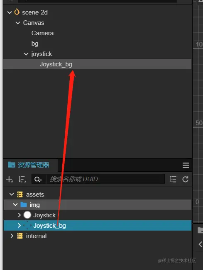Click the assets database icon

pyautogui.click(x=20, y=195)
